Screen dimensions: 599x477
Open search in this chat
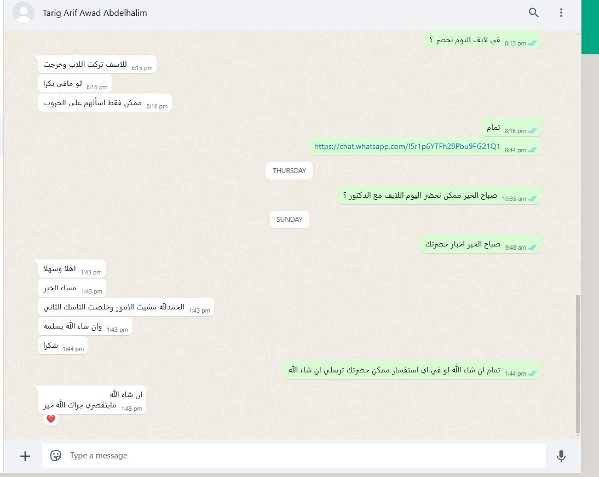pyautogui.click(x=533, y=13)
